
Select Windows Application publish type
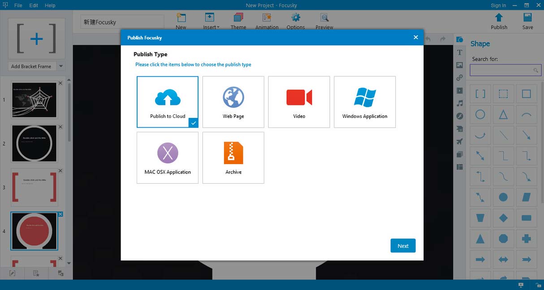(365, 102)
